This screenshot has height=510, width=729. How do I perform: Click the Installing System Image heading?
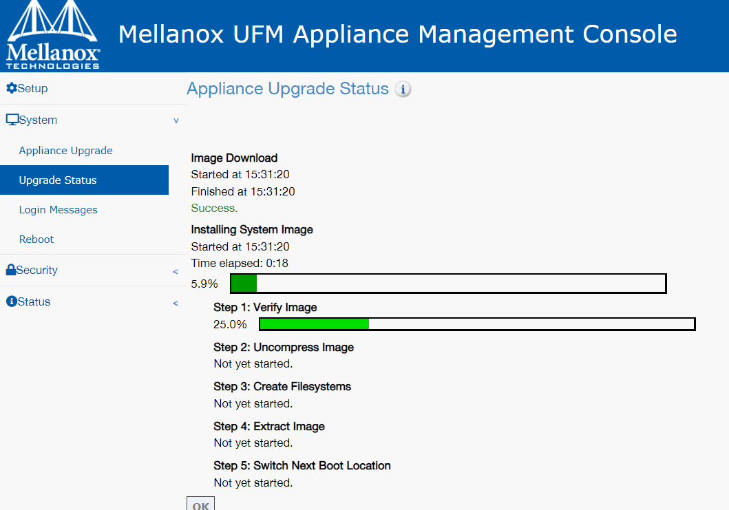(252, 230)
